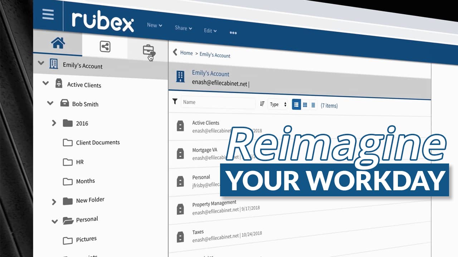Click the rubex logo
The width and height of the screenshot is (458, 257).
103,21
